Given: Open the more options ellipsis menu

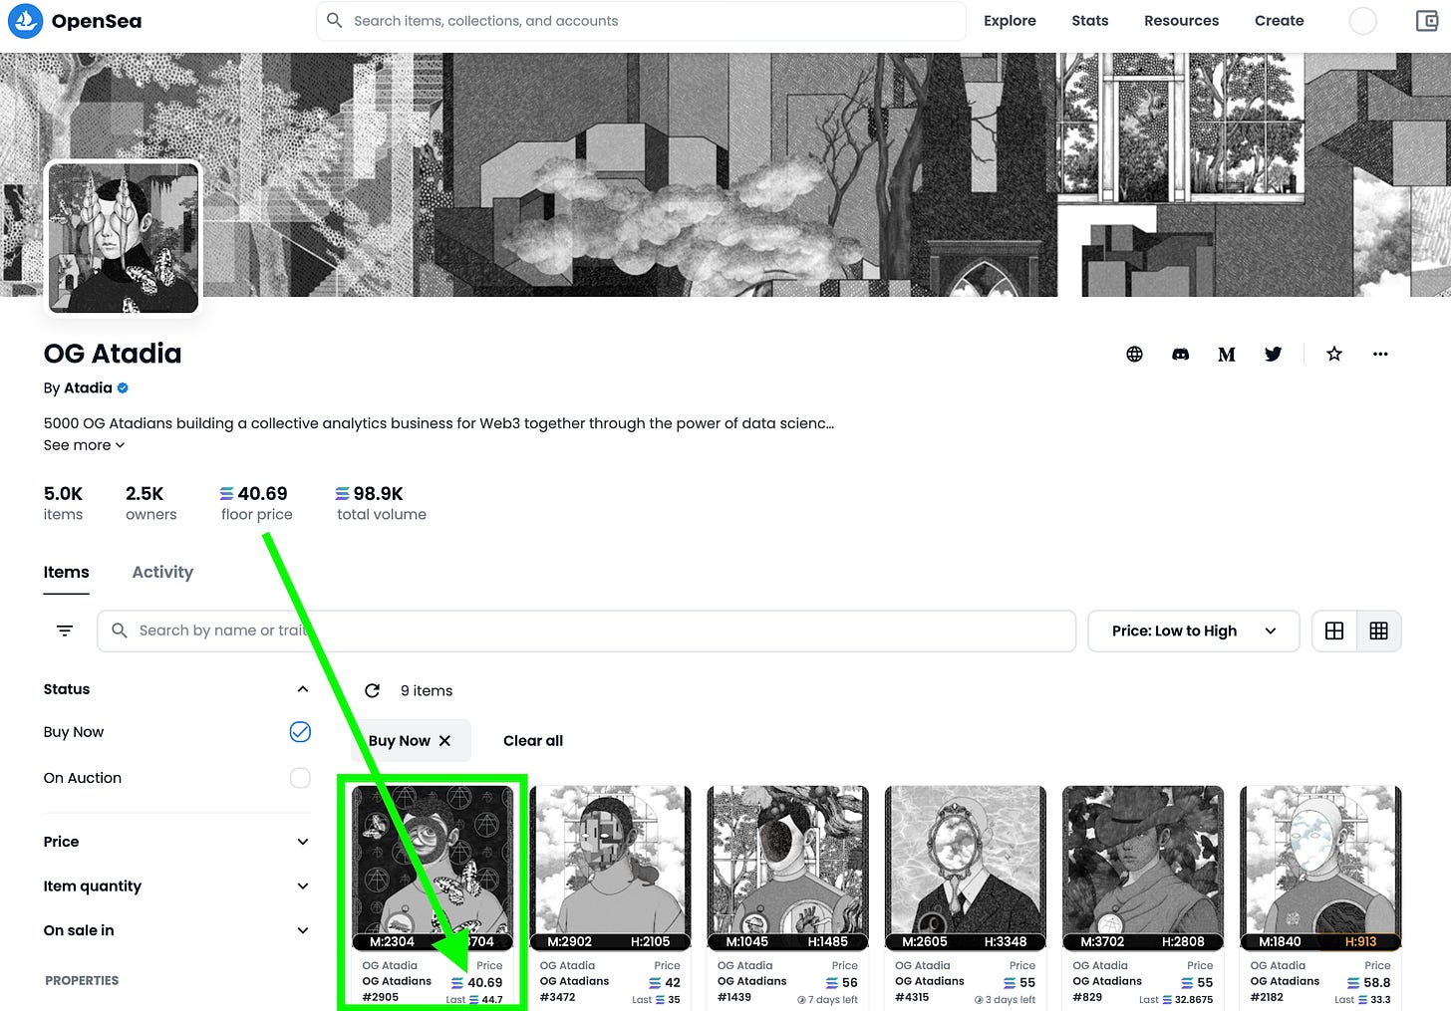Looking at the screenshot, I should [x=1380, y=354].
